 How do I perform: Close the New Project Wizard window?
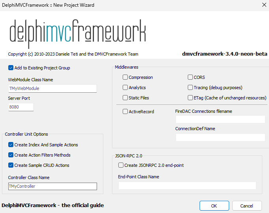(x=264, y=5)
